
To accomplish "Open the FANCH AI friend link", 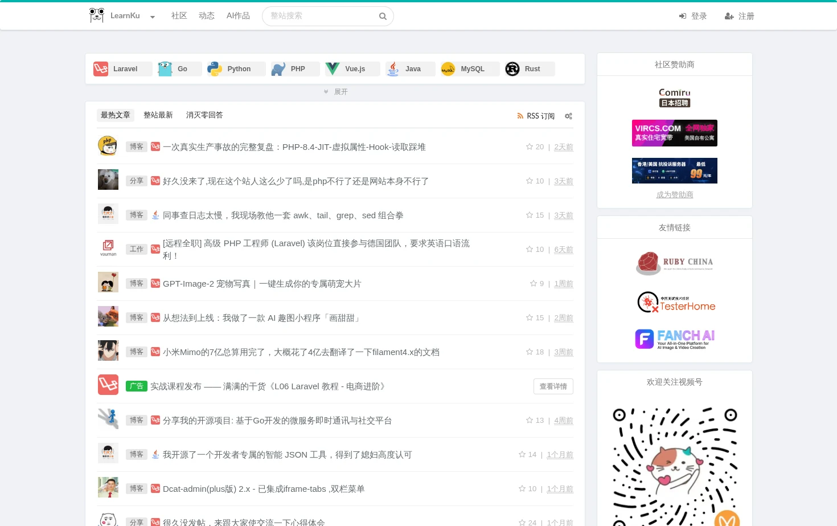I will pyautogui.click(x=675, y=339).
